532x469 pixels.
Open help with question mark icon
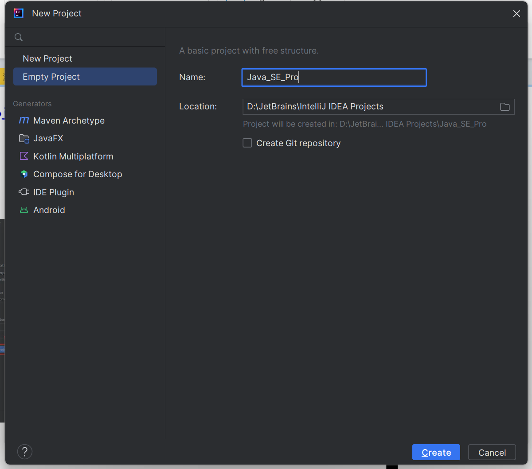coord(25,452)
